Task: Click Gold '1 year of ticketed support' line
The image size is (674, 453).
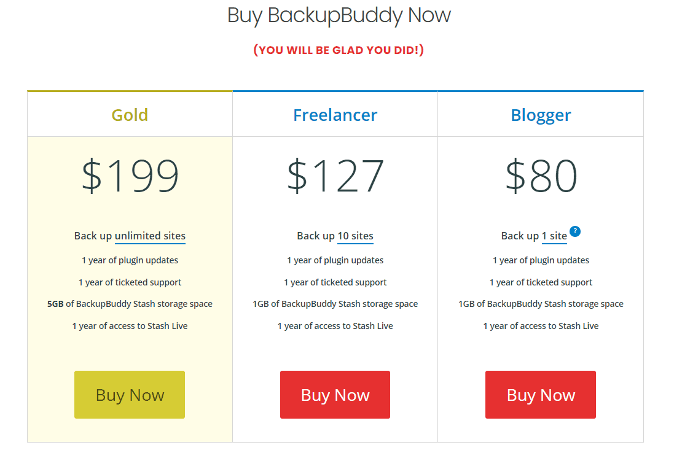Action: coord(130,282)
